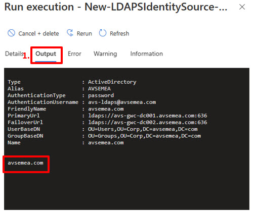Switch to the Details tab
This screenshot has height=214, width=253.
[x=14, y=54]
